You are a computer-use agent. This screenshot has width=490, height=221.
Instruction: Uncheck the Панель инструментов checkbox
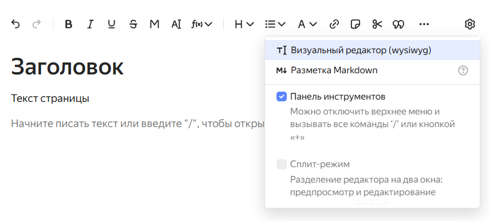pyautogui.click(x=282, y=97)
